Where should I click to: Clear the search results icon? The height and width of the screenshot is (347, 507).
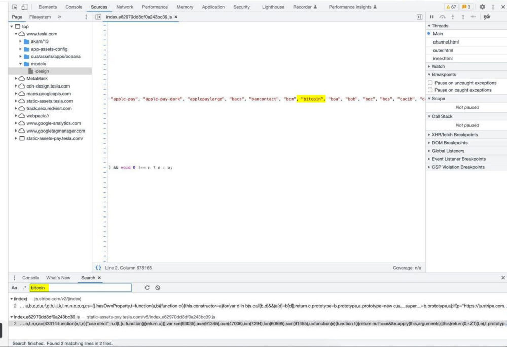click(158, 288)
